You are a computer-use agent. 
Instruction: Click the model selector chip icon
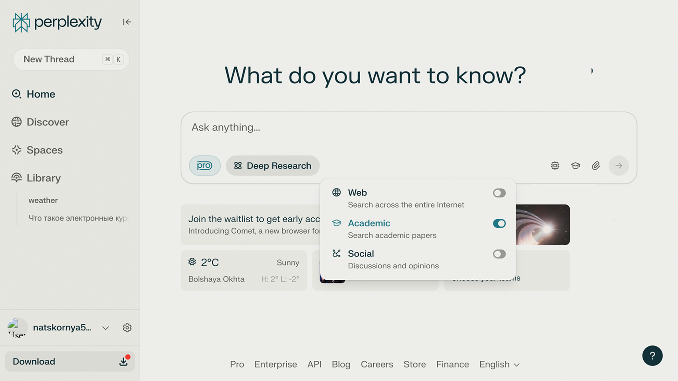555,166
